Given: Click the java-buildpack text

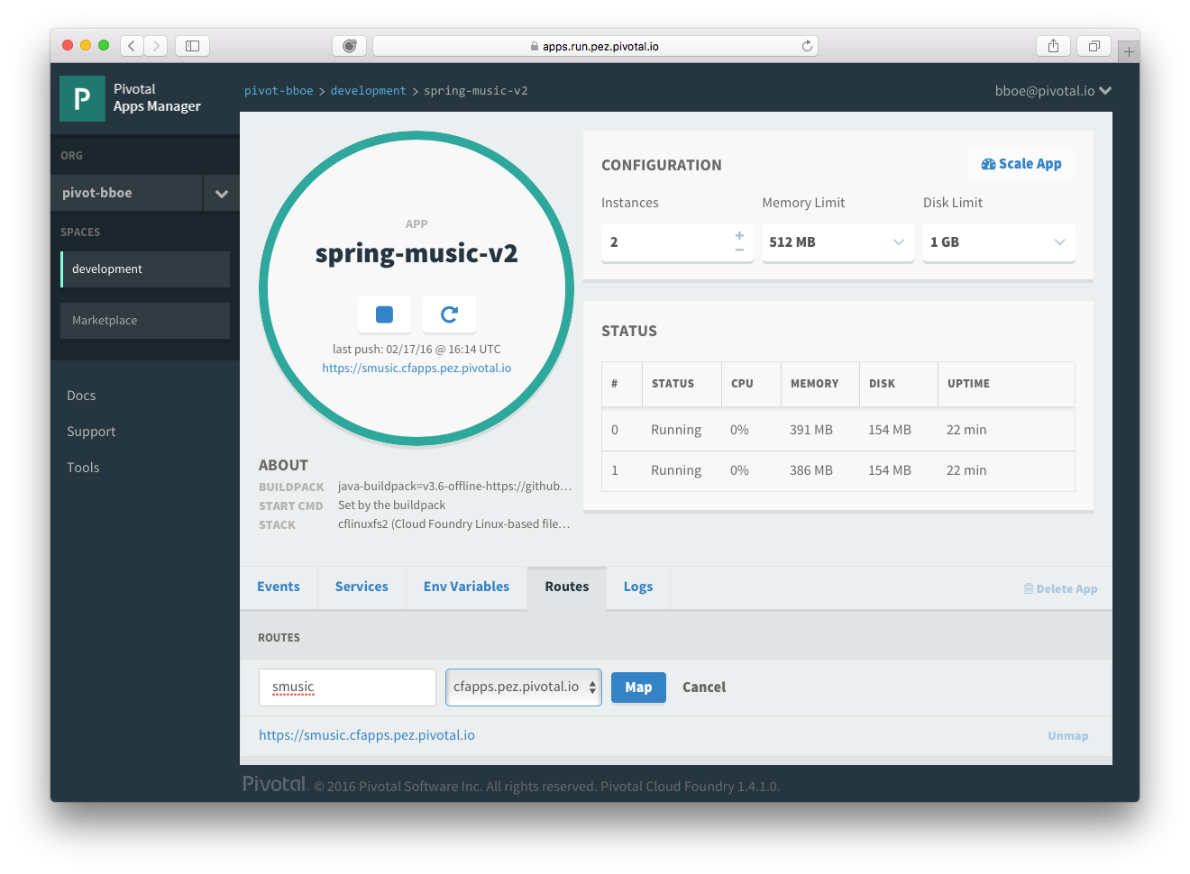Looking at the screenshot, I should point(454,487).
